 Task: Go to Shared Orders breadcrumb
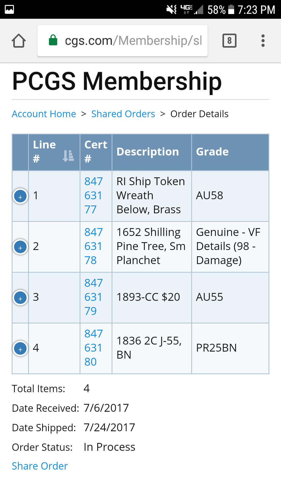pyautogui.click(x=123, y=114)
